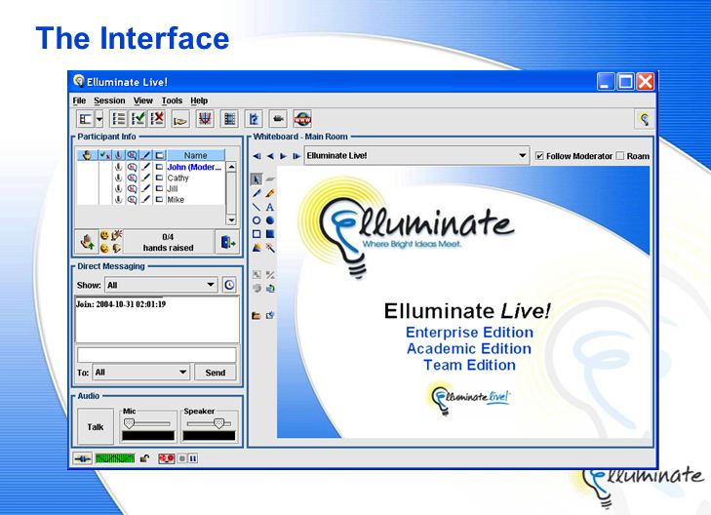This screenshot has height=515, width=711.
Task: Click the lightbulb icon at toolbar right
Action: coord(645,119)
